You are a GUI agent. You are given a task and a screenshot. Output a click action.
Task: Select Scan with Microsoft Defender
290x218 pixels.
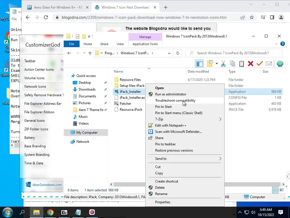178,132
